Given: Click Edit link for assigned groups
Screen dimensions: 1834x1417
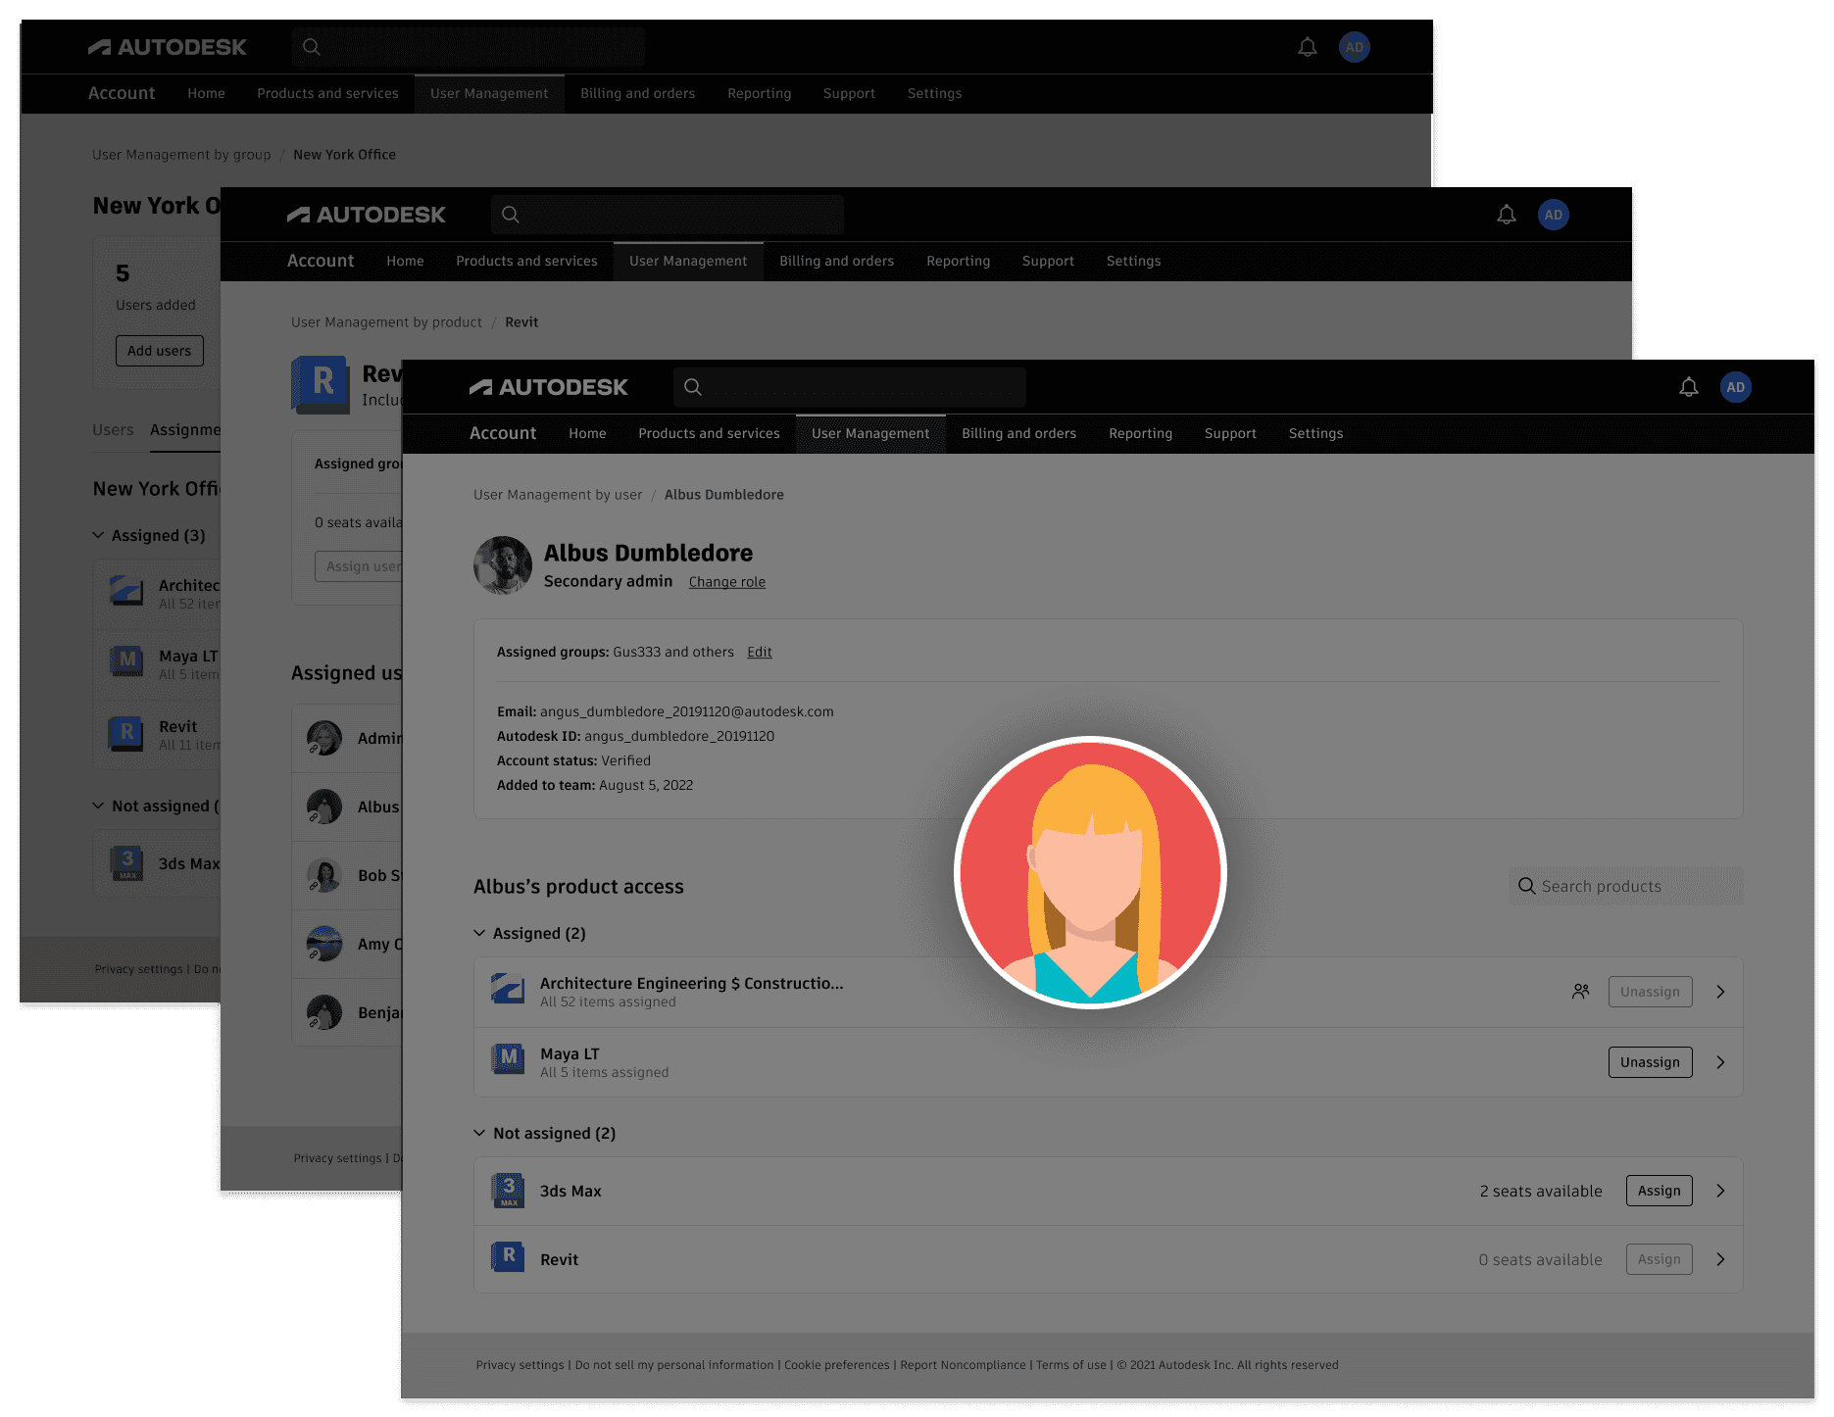Looking at the screenshot, I should [759, 652].
